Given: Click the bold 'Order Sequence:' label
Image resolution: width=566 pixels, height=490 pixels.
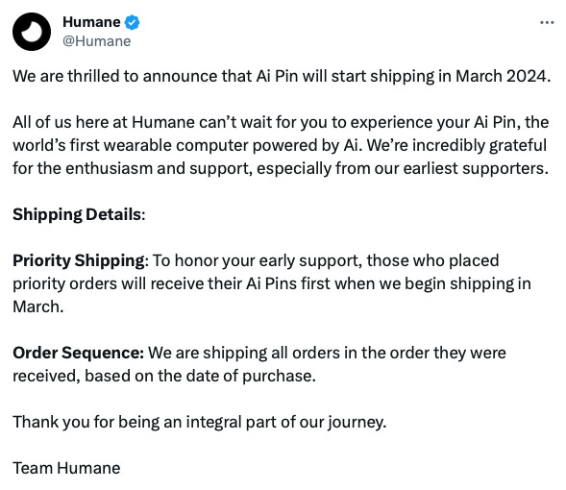Looking at the screenshot, I should 79,353.
